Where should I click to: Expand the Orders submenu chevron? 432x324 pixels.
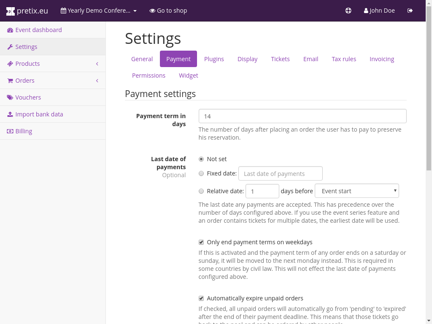point(97,81)
